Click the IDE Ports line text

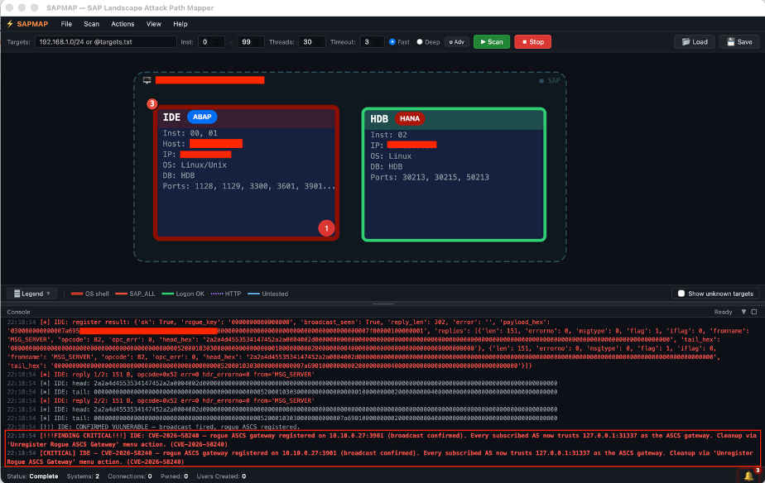pyautogui.click(x=249, y=186)
